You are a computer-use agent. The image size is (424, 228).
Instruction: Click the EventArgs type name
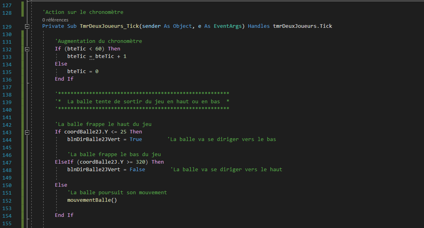[228, 26]
